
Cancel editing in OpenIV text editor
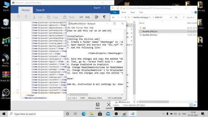pyautogui.click(x=109, y=106)
